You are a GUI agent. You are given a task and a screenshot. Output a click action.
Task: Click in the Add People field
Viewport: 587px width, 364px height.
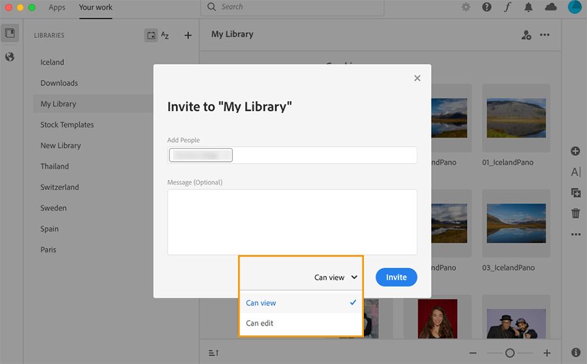292,155
